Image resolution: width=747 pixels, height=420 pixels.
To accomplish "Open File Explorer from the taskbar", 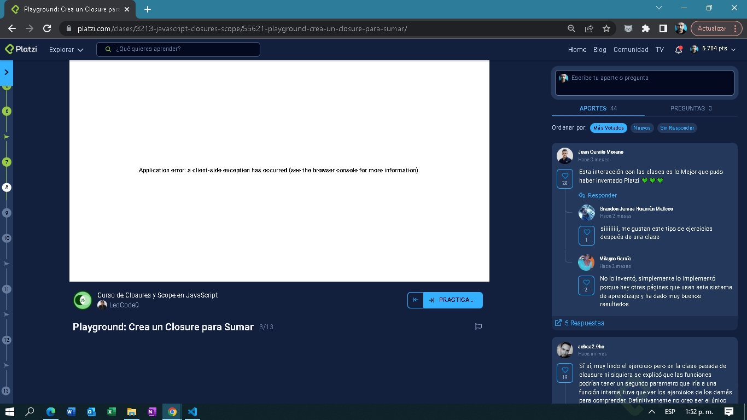I will point(132,412).
